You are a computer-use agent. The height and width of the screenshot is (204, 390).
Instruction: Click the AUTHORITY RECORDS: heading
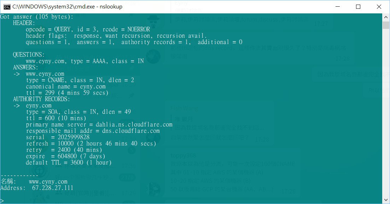tap(41, 99)
